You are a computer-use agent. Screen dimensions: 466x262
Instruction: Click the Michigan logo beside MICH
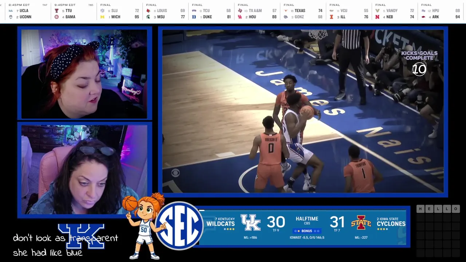tap(102, 17)
